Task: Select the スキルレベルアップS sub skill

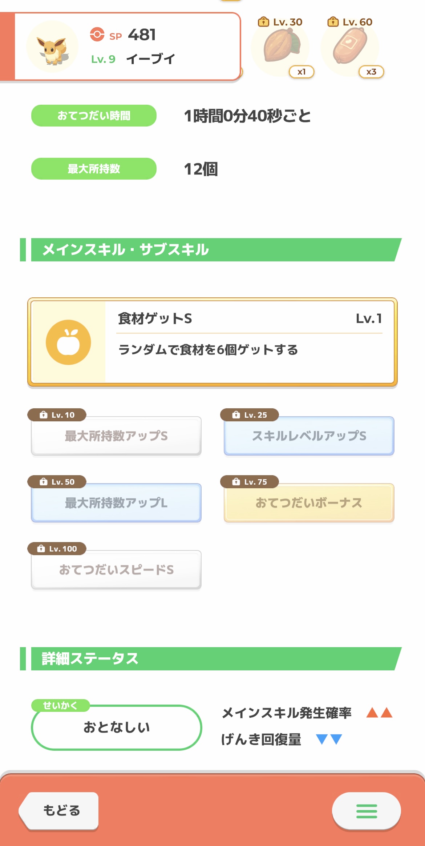Action: 309,436
